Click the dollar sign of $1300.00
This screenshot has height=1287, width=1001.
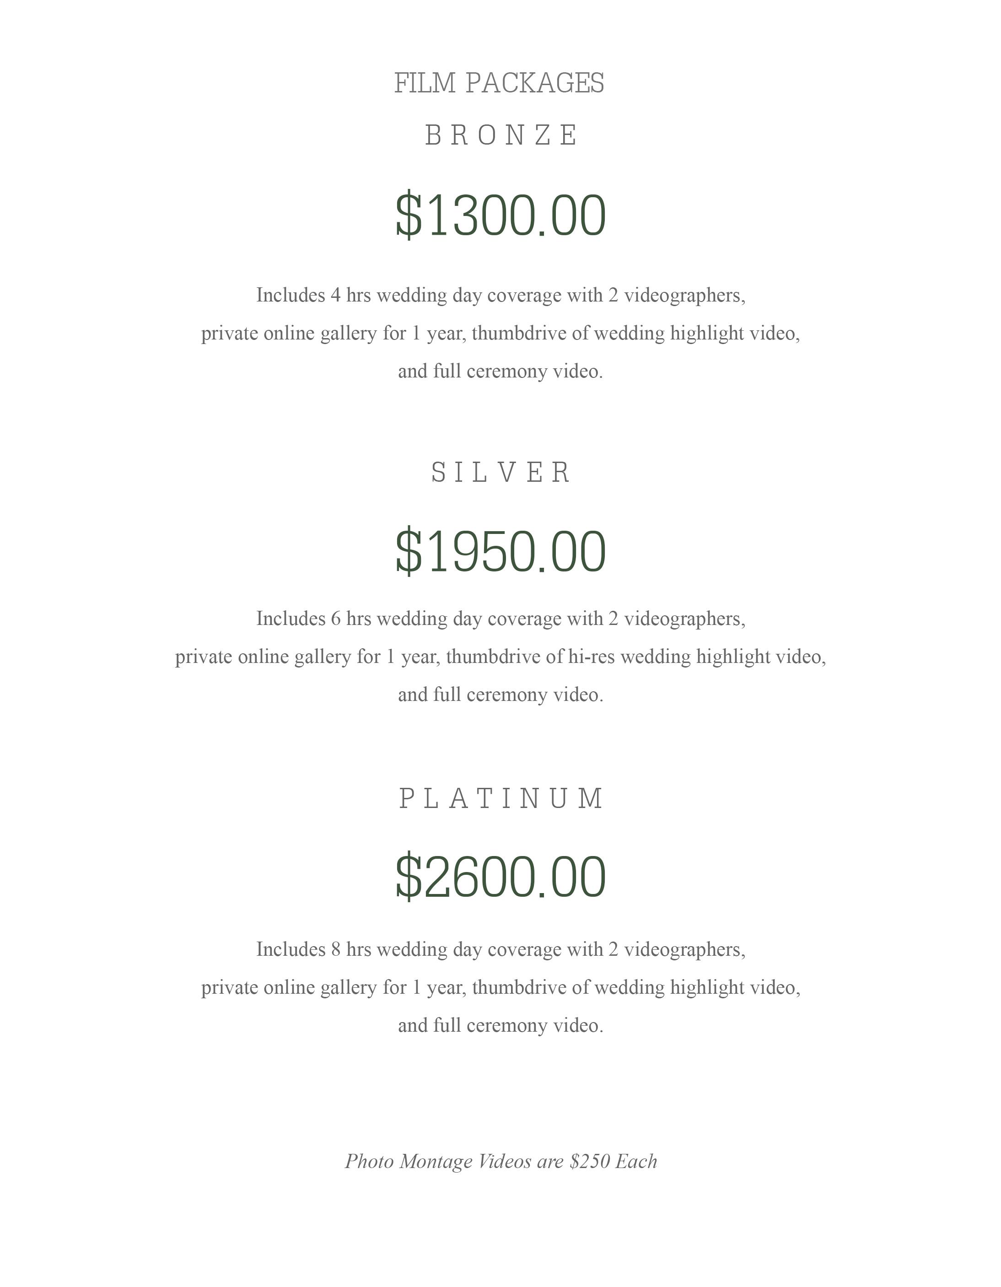coord(408,215)
